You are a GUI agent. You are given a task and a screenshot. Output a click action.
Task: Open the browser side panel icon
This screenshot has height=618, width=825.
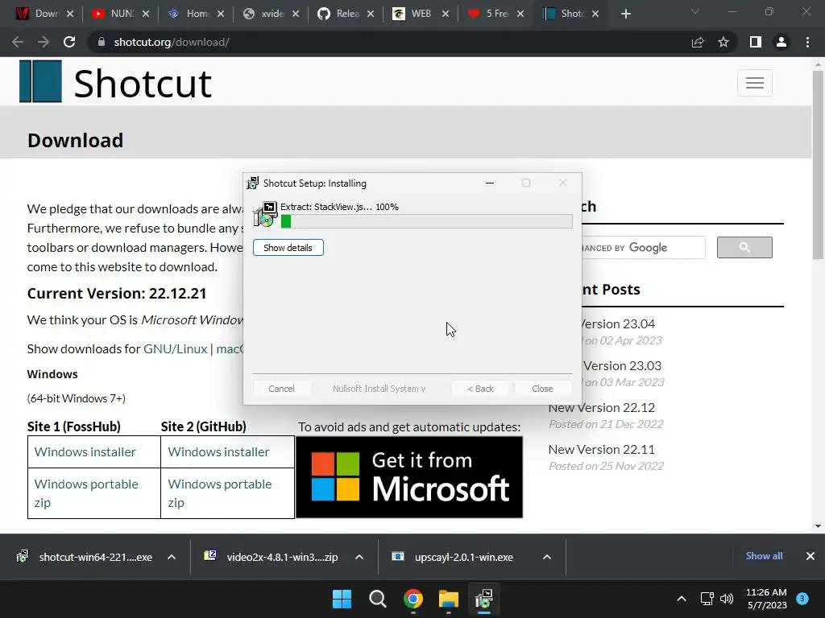[756, 42]
